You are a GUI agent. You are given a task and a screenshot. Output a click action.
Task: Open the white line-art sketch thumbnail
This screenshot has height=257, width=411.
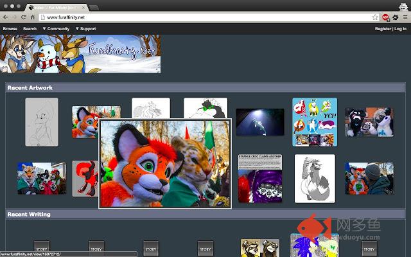point(151,108)
